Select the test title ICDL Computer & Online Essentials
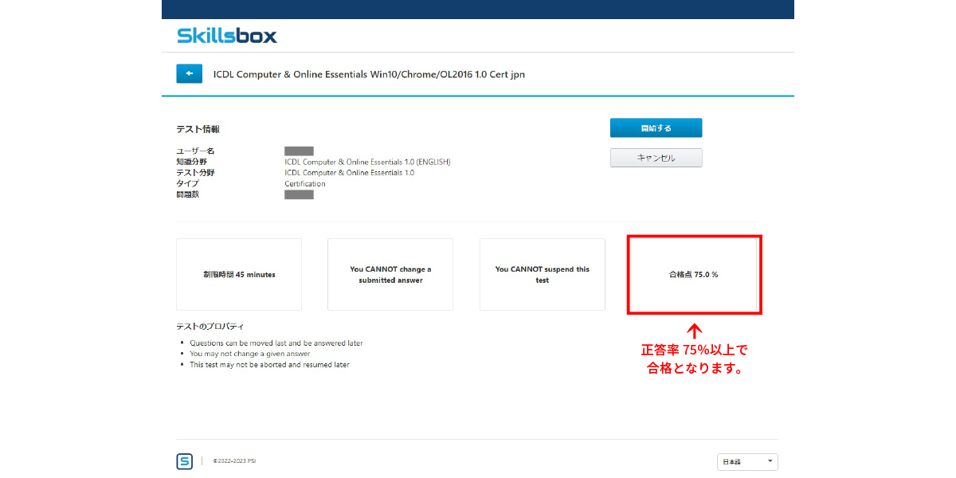 point(369,75)
